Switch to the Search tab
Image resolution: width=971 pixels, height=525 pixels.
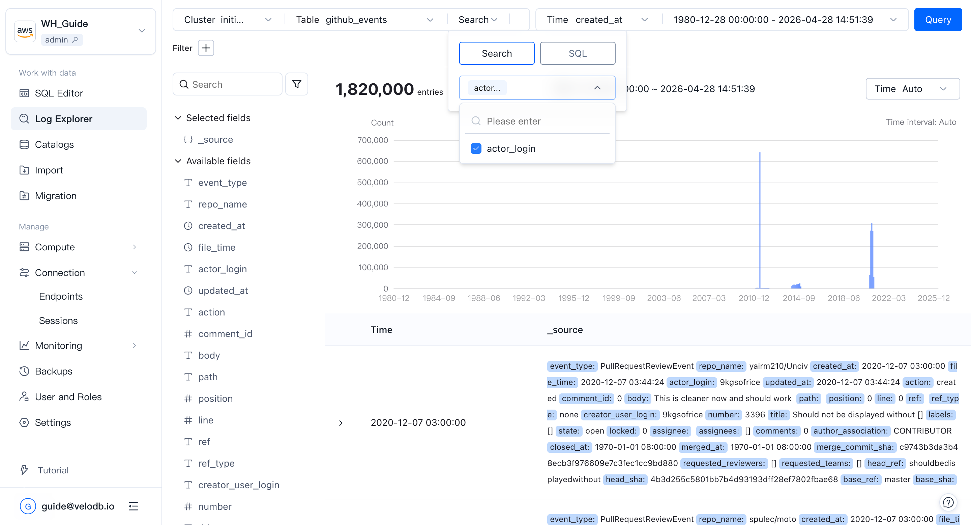tap(496, 53)
